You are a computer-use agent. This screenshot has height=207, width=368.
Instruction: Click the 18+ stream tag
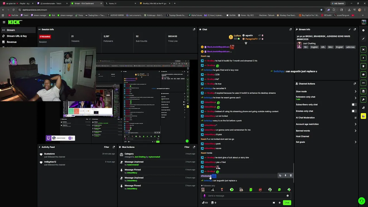click(306, 47)
